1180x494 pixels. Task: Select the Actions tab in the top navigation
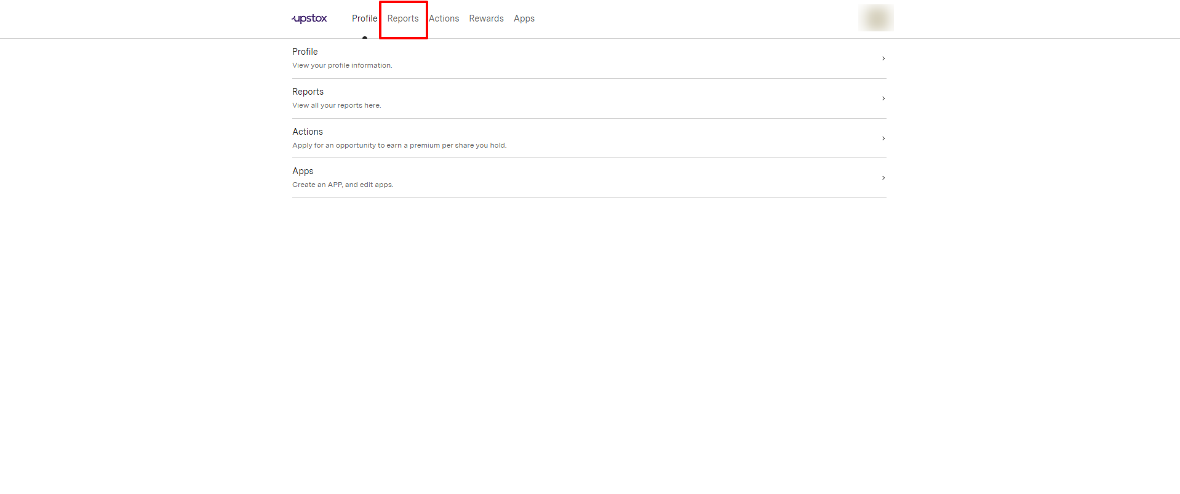pos(444,18)
